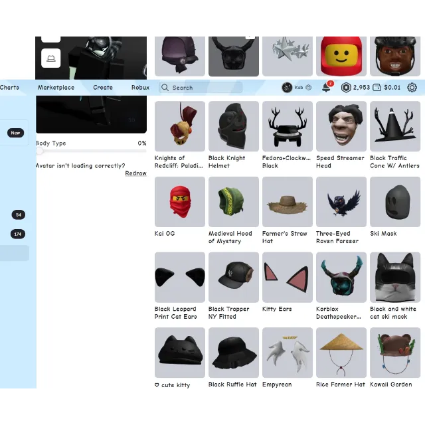
Task: Click the $0.01 credit balance
Action: click(x=392, y=88)
